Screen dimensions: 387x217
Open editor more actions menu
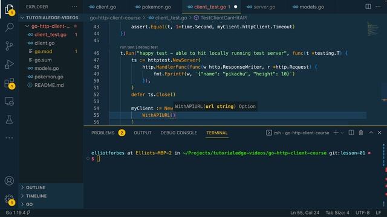tap(378, 7)
